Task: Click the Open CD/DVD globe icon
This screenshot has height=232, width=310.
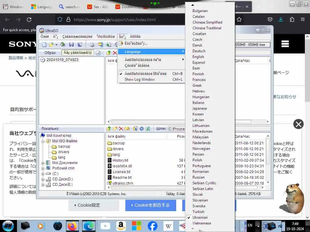Action: (x=63, y=45)
